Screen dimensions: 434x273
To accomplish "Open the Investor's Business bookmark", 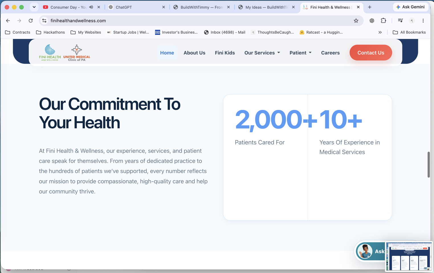I will click(176, 32).
